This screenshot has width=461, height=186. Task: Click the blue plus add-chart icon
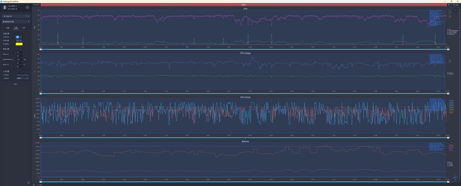pyautogui.click(x=455, y=177)
